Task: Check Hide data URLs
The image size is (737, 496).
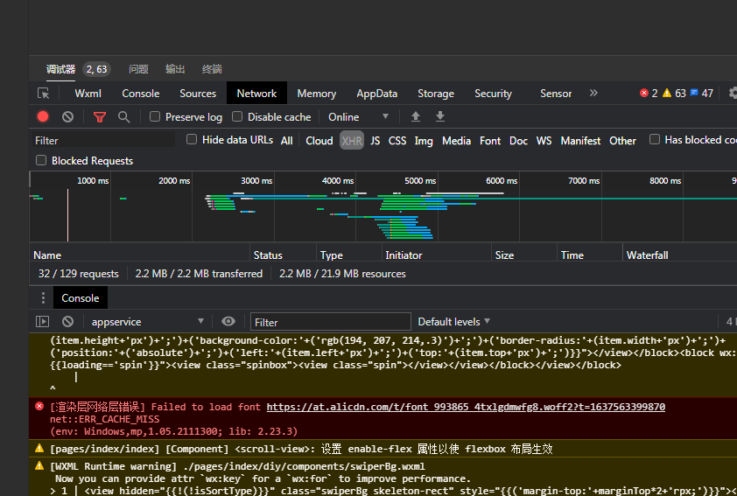Action: pyautogui.click(x=192, y=139)
